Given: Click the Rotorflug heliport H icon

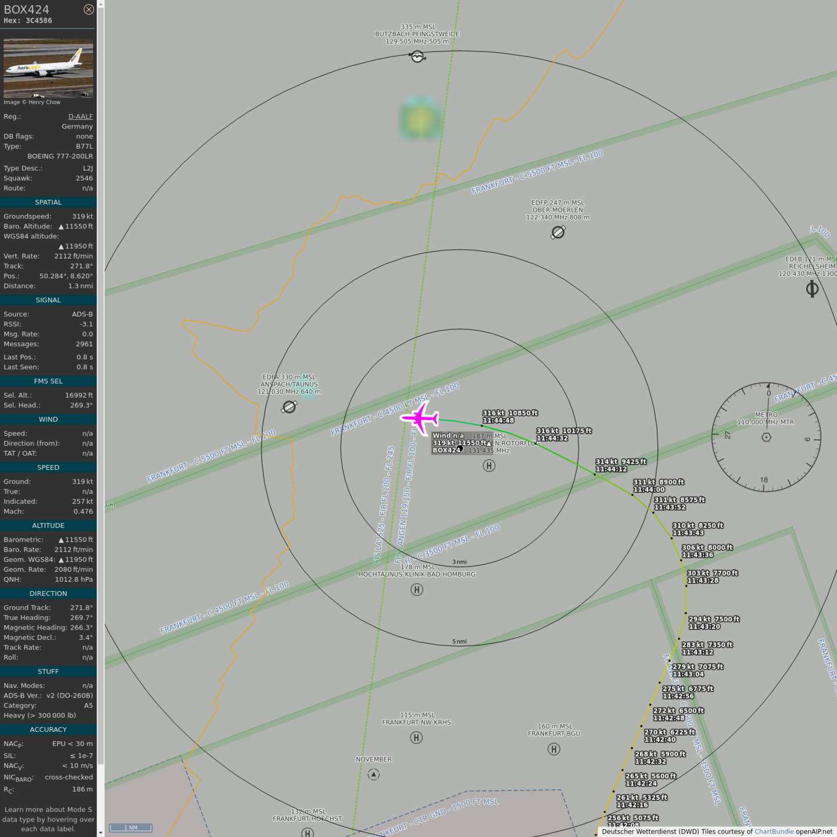Looking at the screenshot, I should tap(489, 466).
